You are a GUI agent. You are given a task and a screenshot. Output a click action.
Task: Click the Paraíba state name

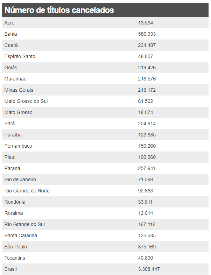tap(13, 135)
